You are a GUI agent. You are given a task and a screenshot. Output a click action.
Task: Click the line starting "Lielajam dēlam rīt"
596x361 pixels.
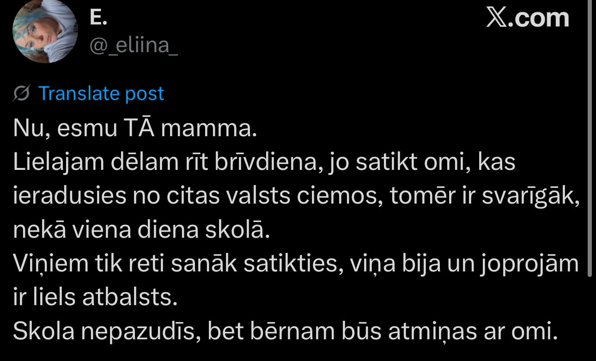pyautogui.click(x=264, y=163)
